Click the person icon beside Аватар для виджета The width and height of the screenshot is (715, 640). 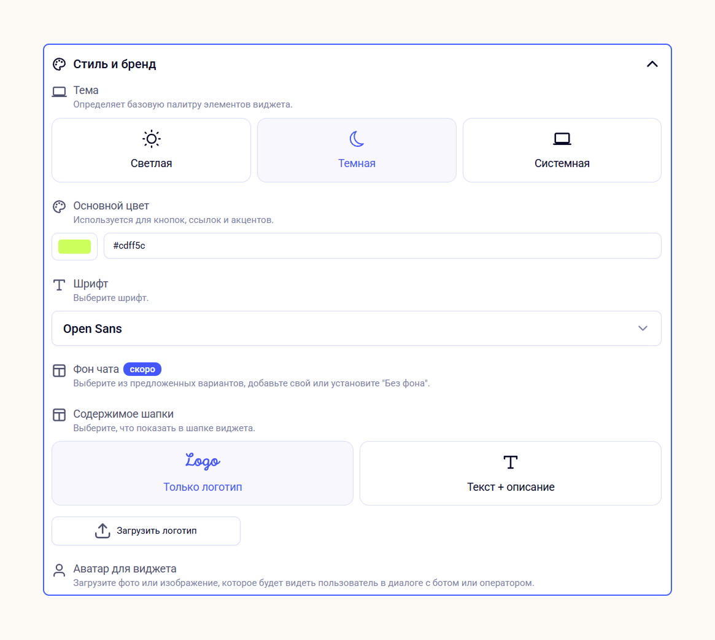pos(60,570)
